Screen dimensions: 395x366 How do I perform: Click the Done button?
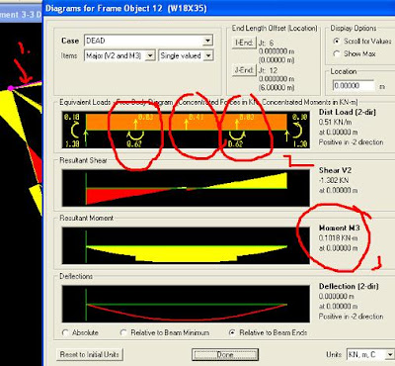tap(225, 355)
